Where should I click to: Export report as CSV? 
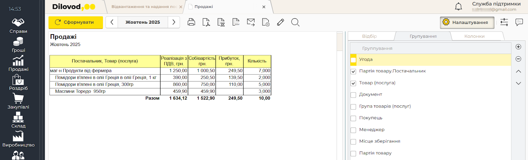236,22
